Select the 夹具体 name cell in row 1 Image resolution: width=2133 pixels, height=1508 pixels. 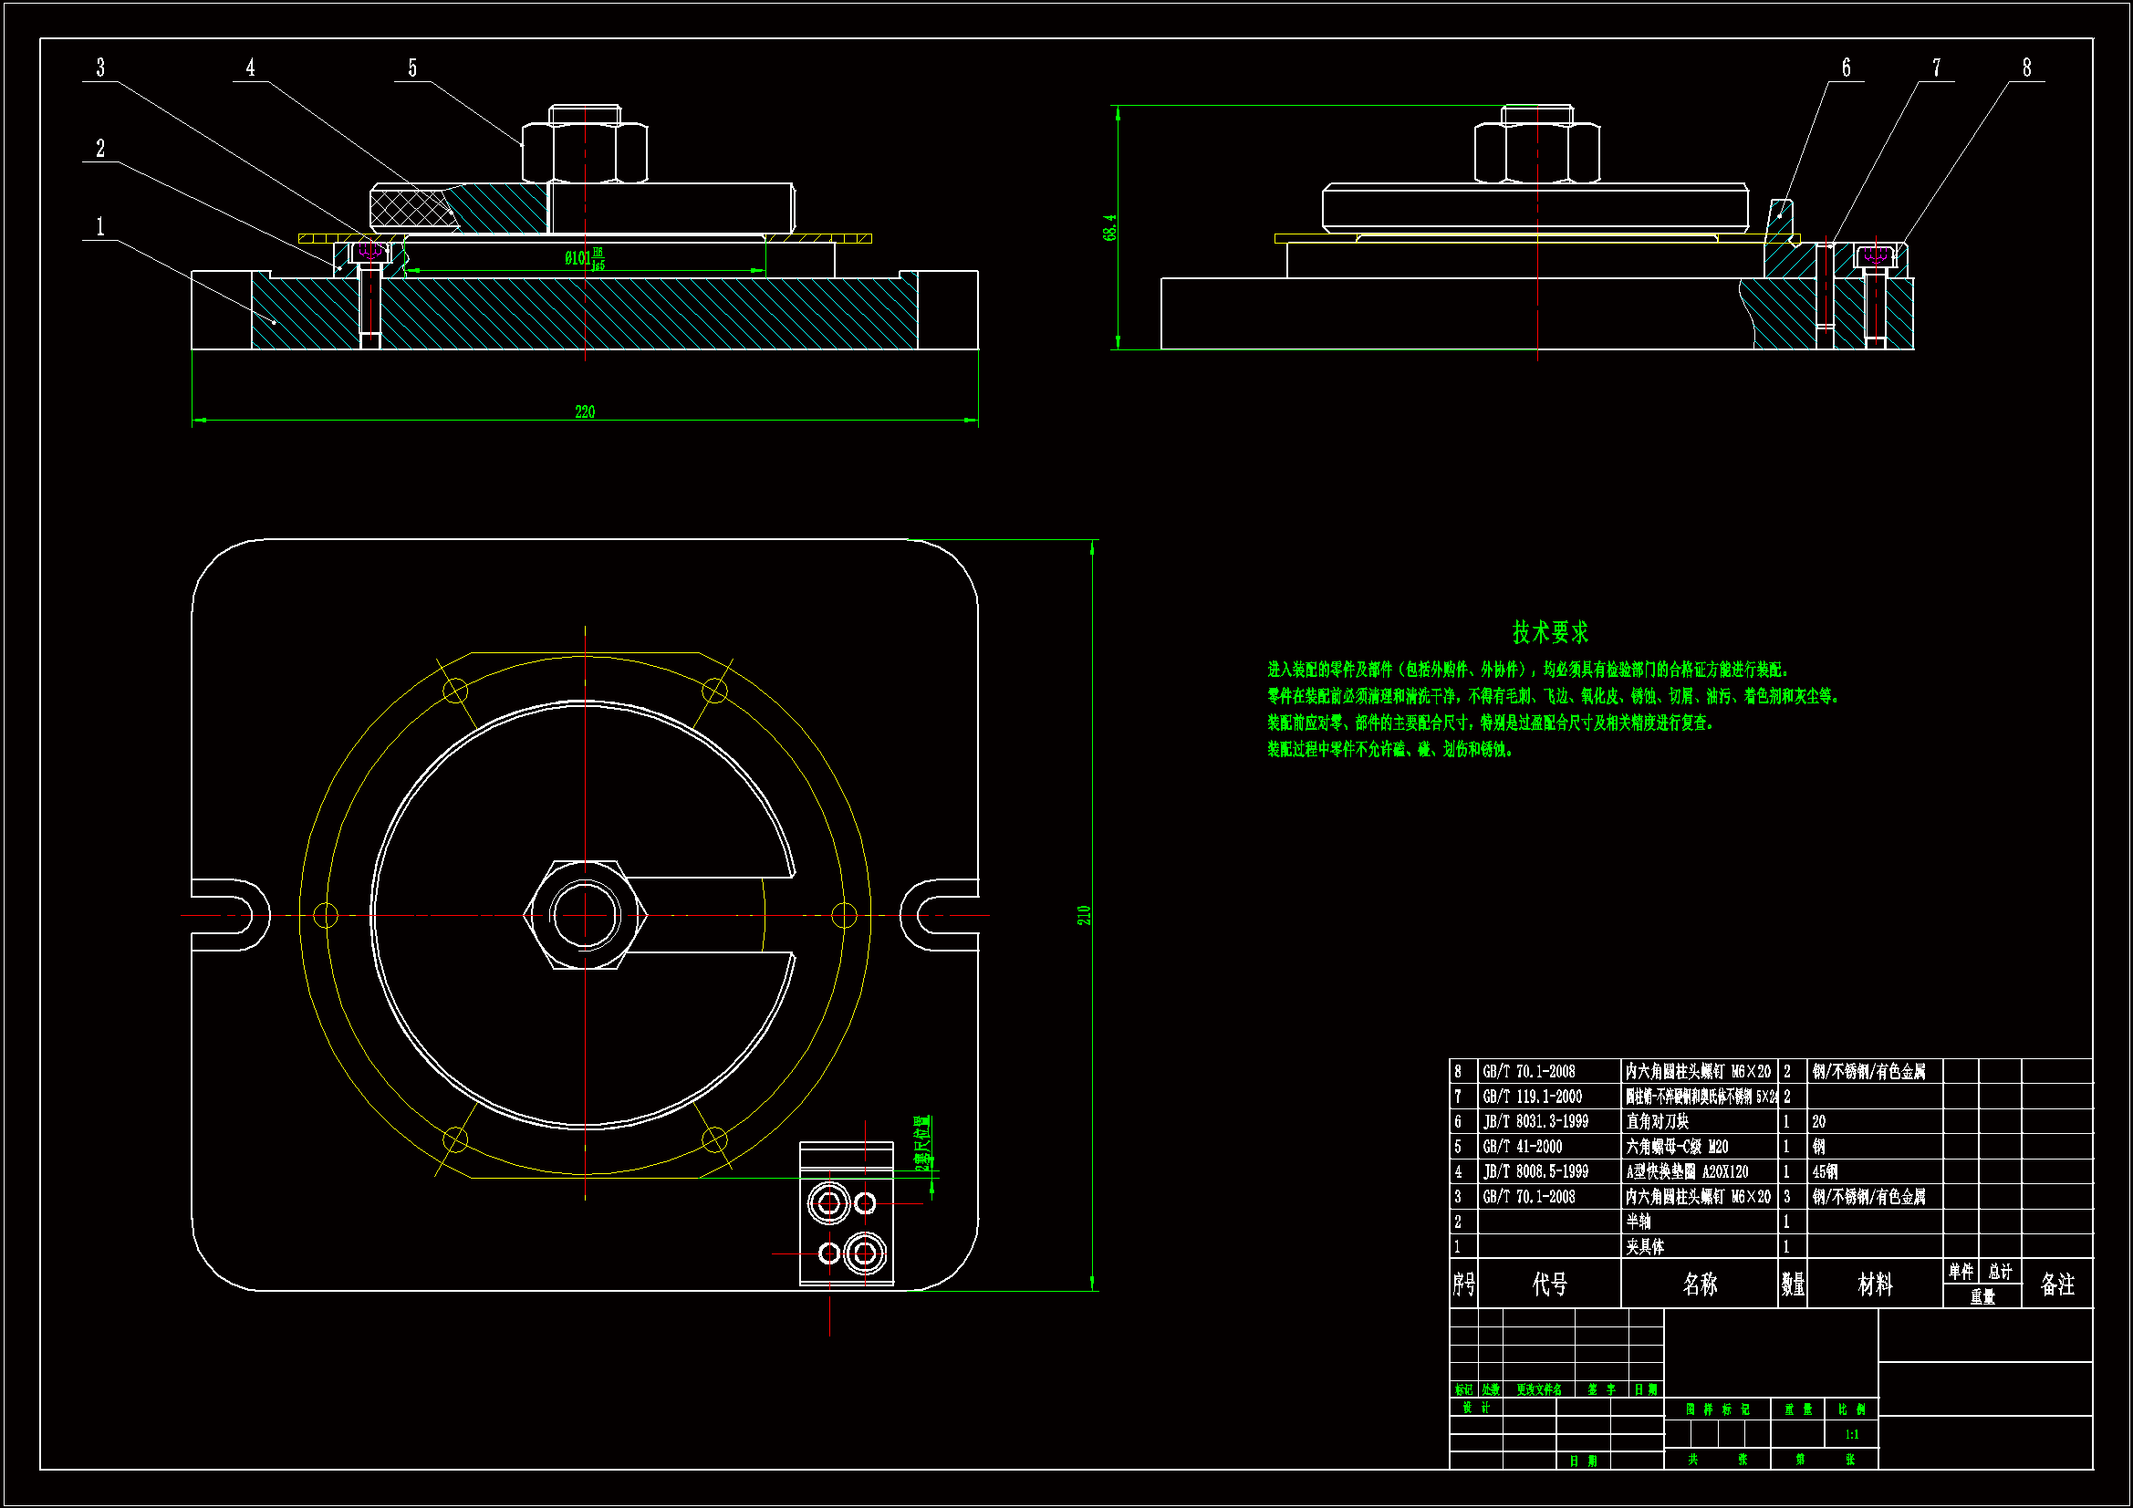point(1644,1247)
